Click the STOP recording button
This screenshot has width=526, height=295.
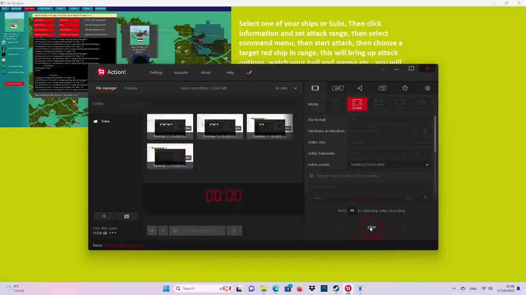[x=371, y=227]
